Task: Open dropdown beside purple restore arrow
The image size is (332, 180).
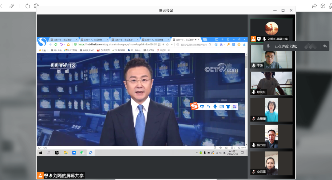Action: pos(64,45)
